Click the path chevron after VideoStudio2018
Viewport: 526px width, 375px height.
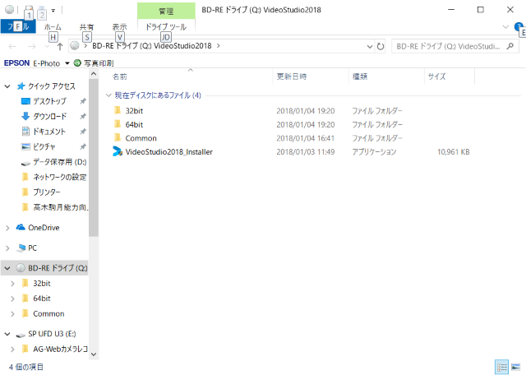click(219, 46)
